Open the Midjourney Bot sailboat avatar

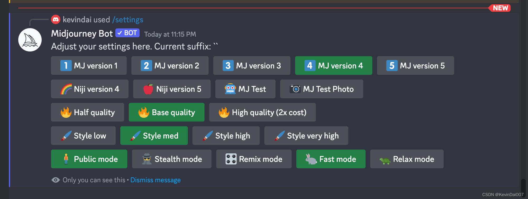coord(30,40)
